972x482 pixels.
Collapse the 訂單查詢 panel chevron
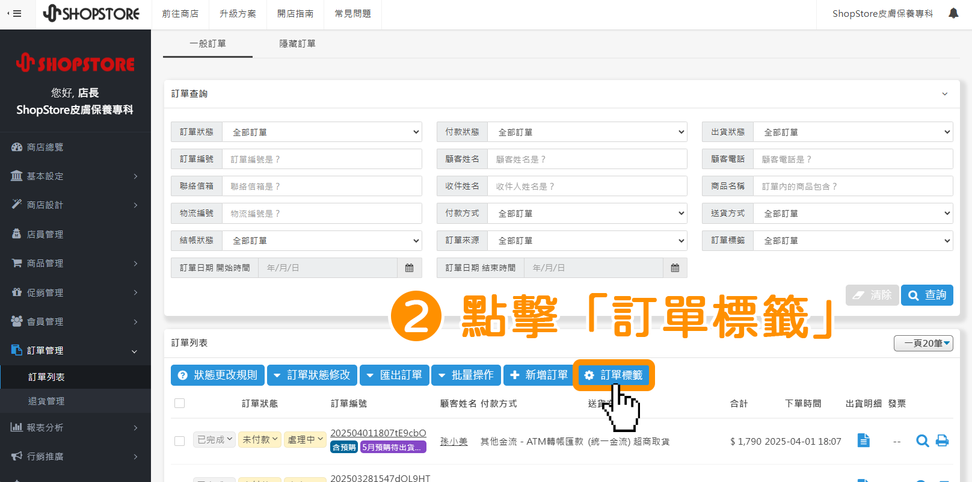[945, 94]
